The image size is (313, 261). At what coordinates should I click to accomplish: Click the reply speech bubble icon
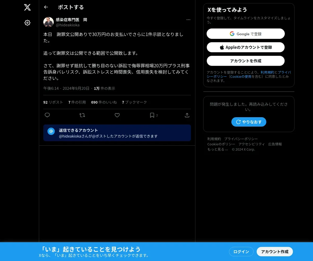(x=47, y=115)
